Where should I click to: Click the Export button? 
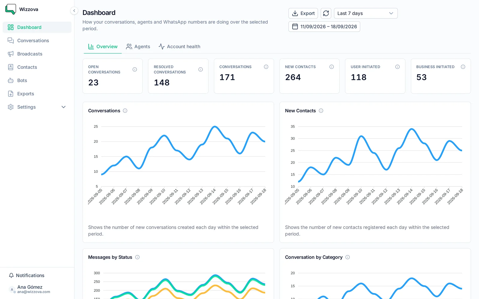point(303,13)
